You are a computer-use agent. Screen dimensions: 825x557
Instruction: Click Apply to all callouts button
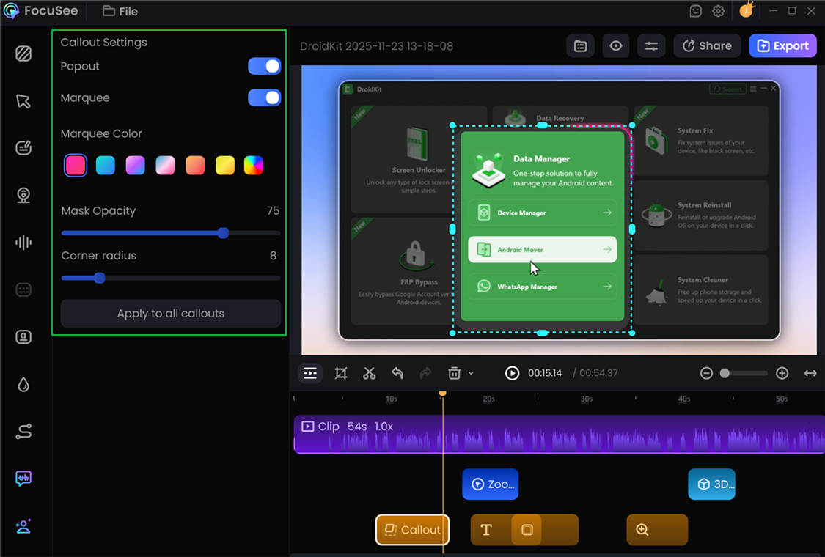[x=170, y=314]
